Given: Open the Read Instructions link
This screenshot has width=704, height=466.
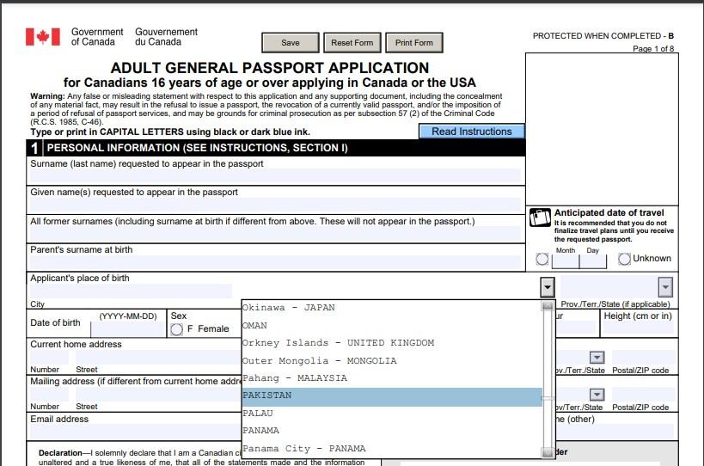Looking at the screenshot, I should [x=471, y=132].
